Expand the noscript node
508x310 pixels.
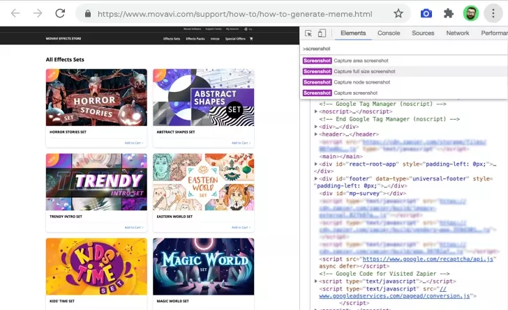pos(316,111)
